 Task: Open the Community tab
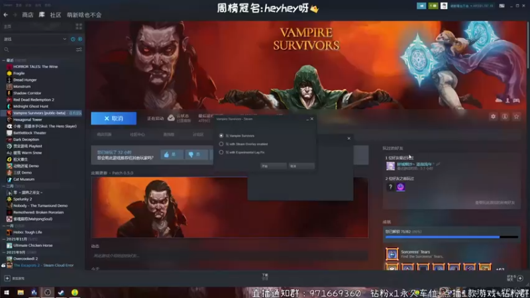[x=56, y=15]
